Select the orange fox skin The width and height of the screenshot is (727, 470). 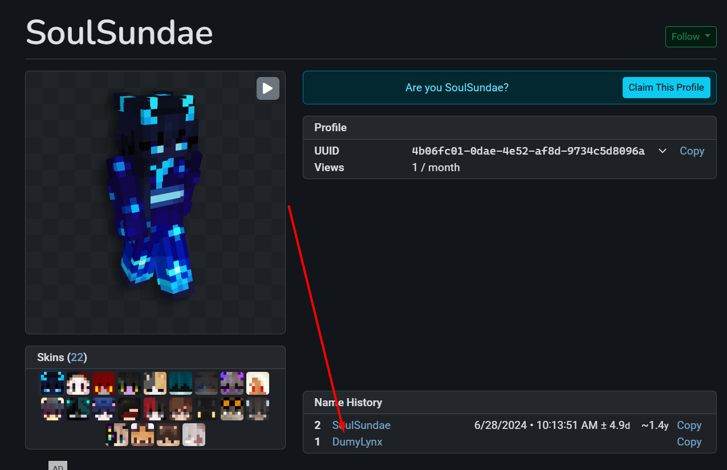point(143,435)
